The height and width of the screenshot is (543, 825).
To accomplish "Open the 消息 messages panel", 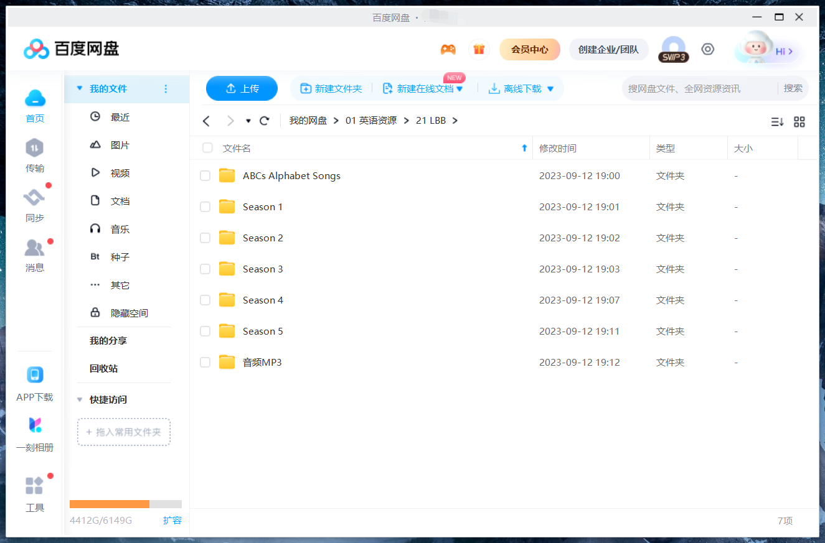I will [x=34, y=255].
